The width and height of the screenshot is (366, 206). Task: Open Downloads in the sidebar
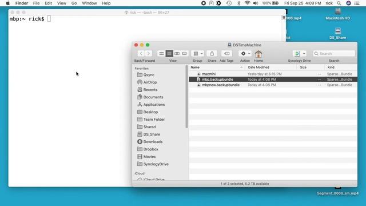(x=150, y=142)
